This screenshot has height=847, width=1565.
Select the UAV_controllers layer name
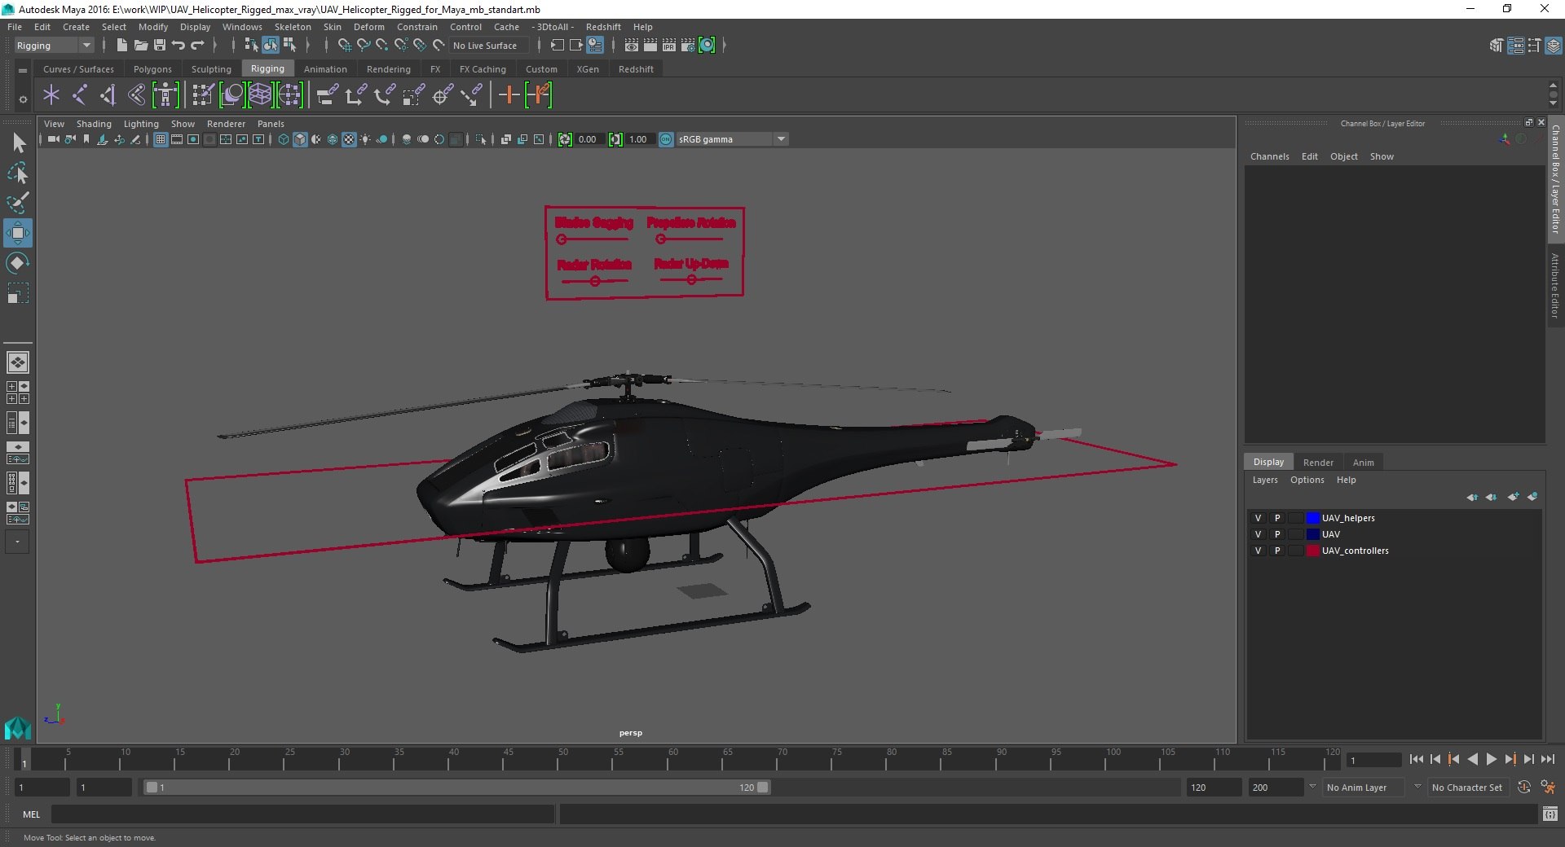click(1355, 551)
